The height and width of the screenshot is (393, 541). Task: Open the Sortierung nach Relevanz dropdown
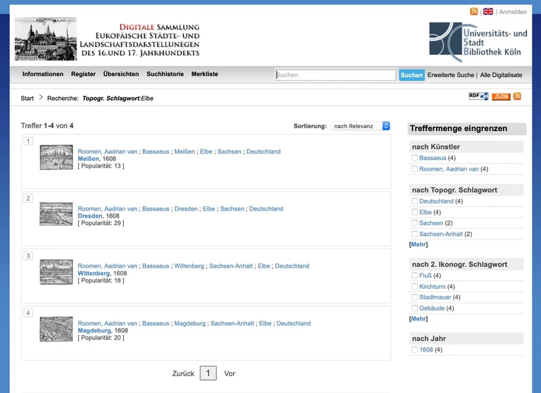(x=361, y=126)
